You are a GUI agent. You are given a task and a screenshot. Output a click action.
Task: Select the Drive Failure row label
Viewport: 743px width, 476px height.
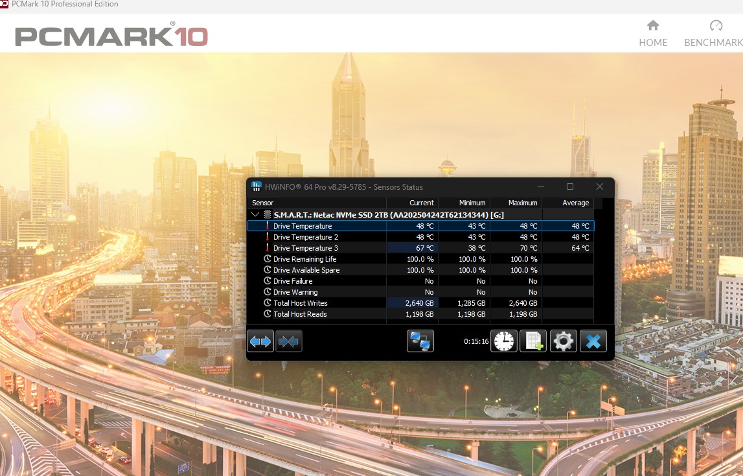[x=293, y=281]
